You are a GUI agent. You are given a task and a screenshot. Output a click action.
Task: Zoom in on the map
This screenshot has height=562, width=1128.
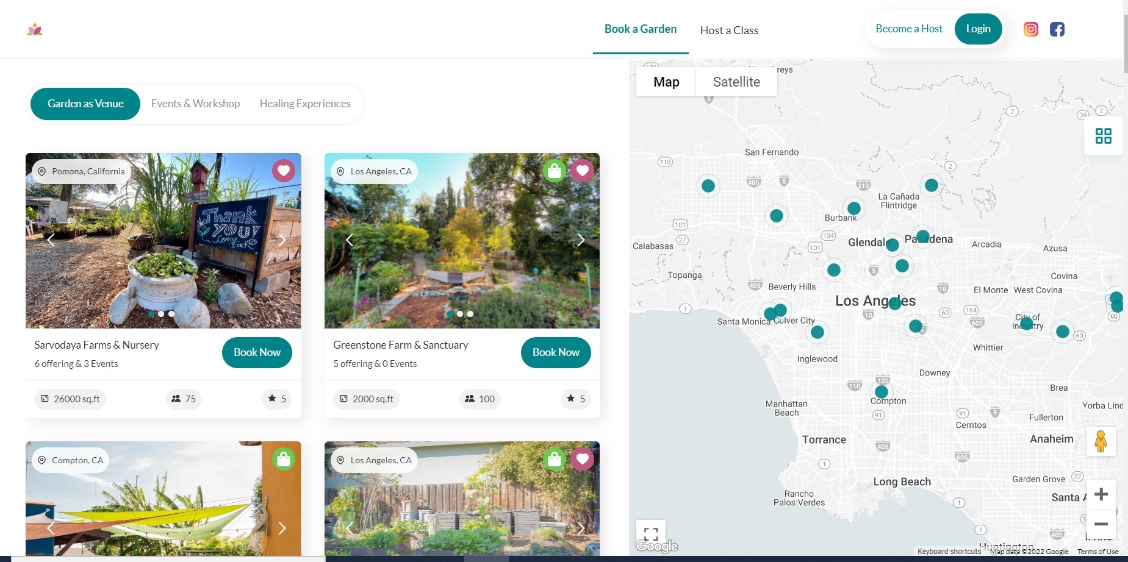point(1101,494)
